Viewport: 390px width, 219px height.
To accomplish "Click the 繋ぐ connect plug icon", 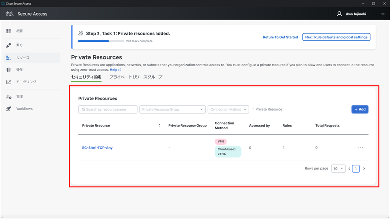I will coord(9,45).
